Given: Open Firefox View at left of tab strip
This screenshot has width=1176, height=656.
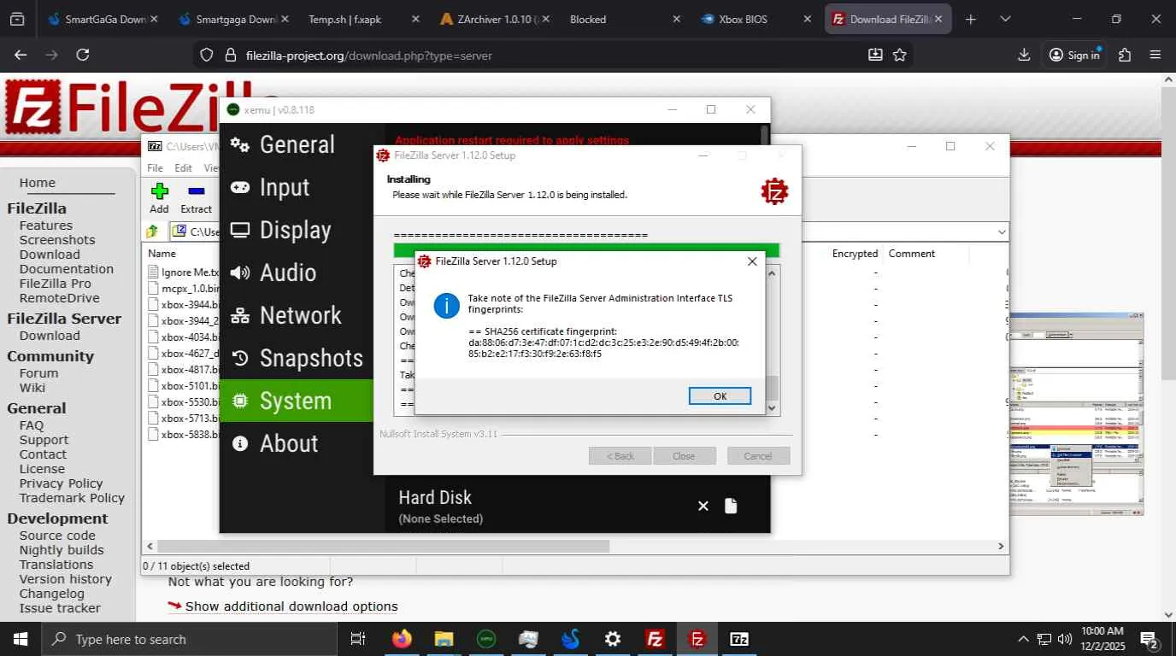Looking at the screenshot, I should pyautogui.click(x=17, y=19).
